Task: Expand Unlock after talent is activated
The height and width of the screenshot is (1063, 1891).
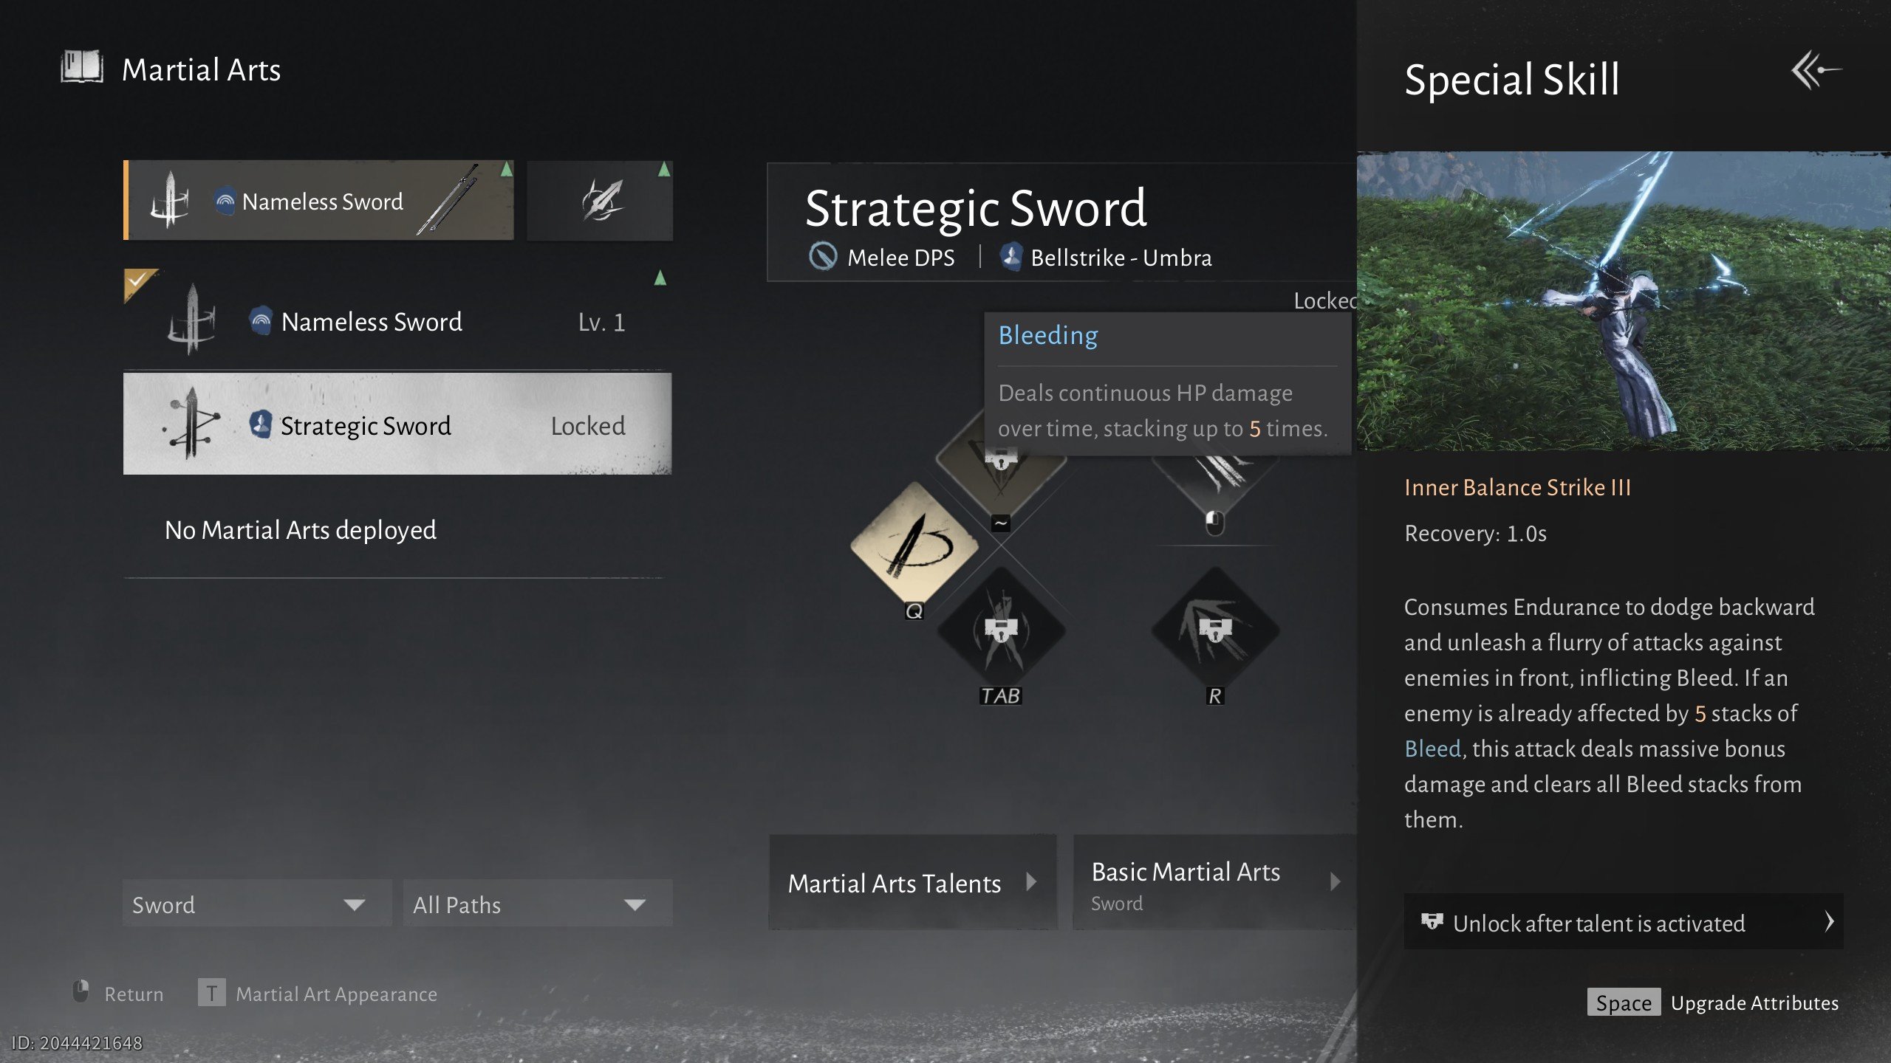Action: click(x=1623, y=923)
